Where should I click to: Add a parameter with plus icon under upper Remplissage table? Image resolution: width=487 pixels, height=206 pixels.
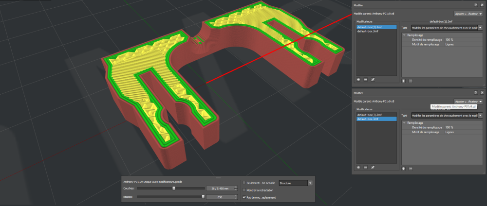pyautogui.click(x=403, y=81)
